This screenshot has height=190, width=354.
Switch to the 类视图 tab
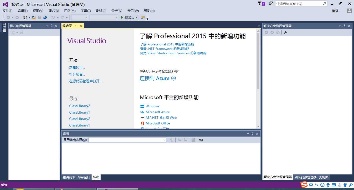coord(323,177)
